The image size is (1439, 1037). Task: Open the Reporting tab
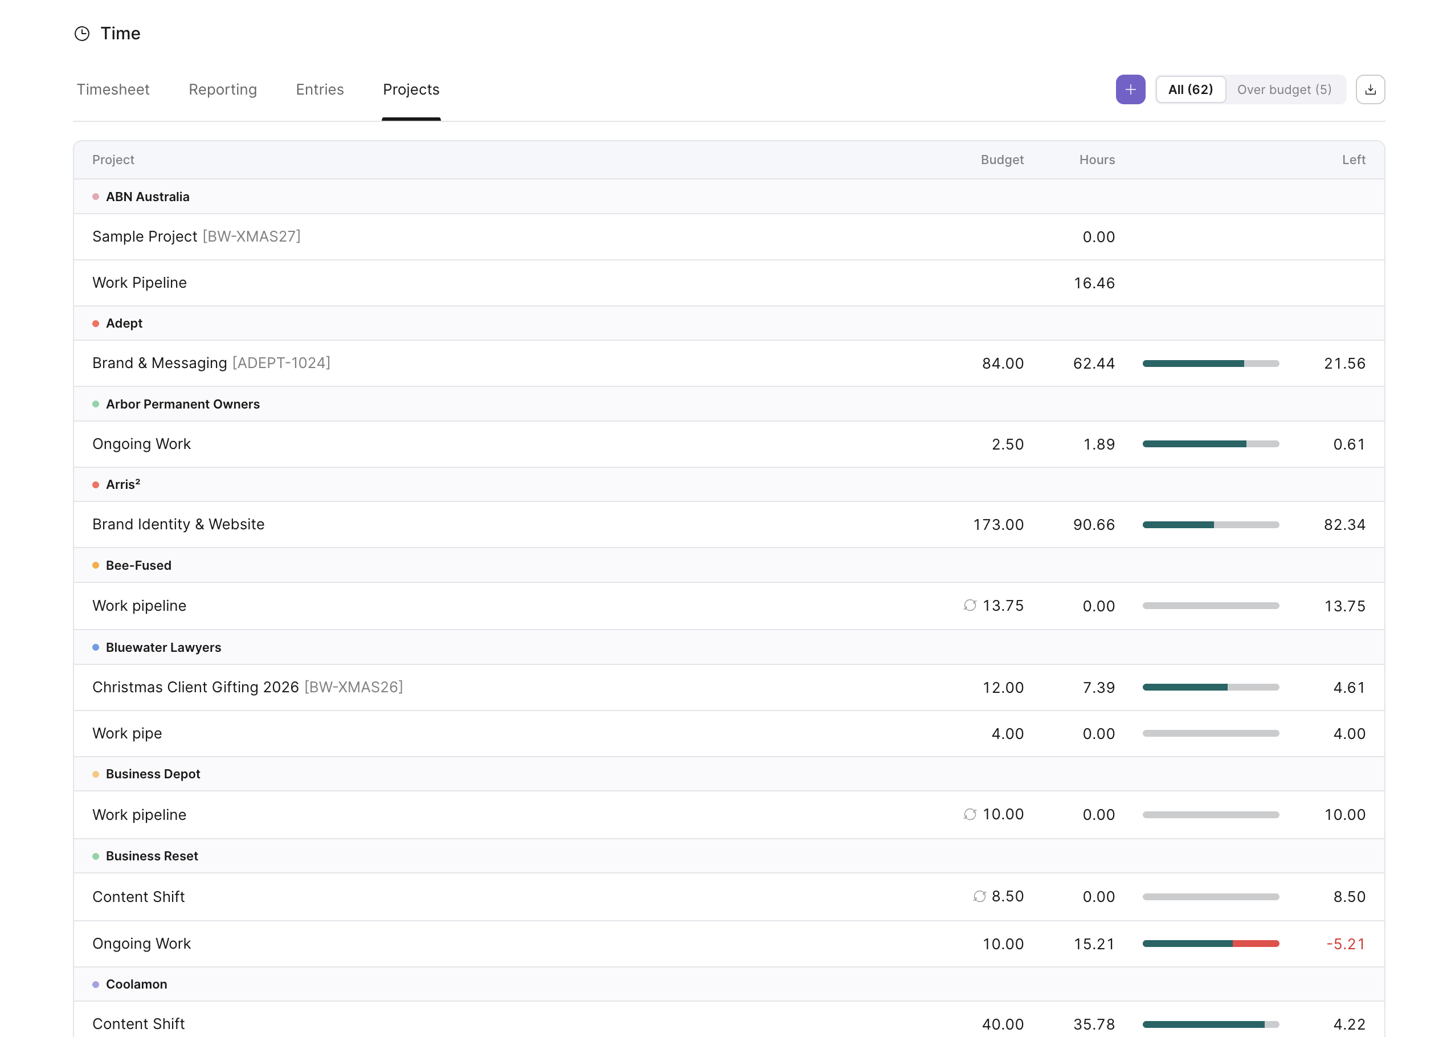pos(223,89)
